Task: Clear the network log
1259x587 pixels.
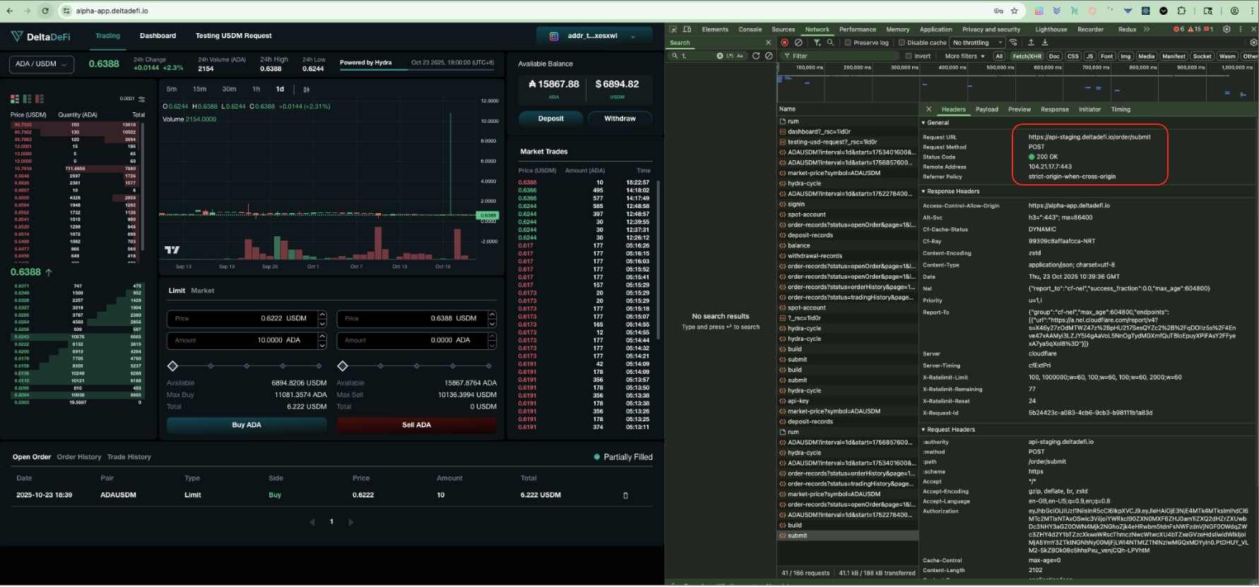Action: coord(798,42)
